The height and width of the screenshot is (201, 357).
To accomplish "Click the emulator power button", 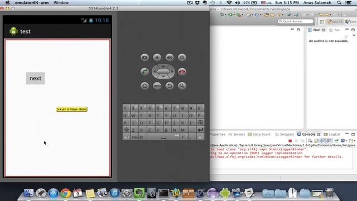I will (182, 58).
